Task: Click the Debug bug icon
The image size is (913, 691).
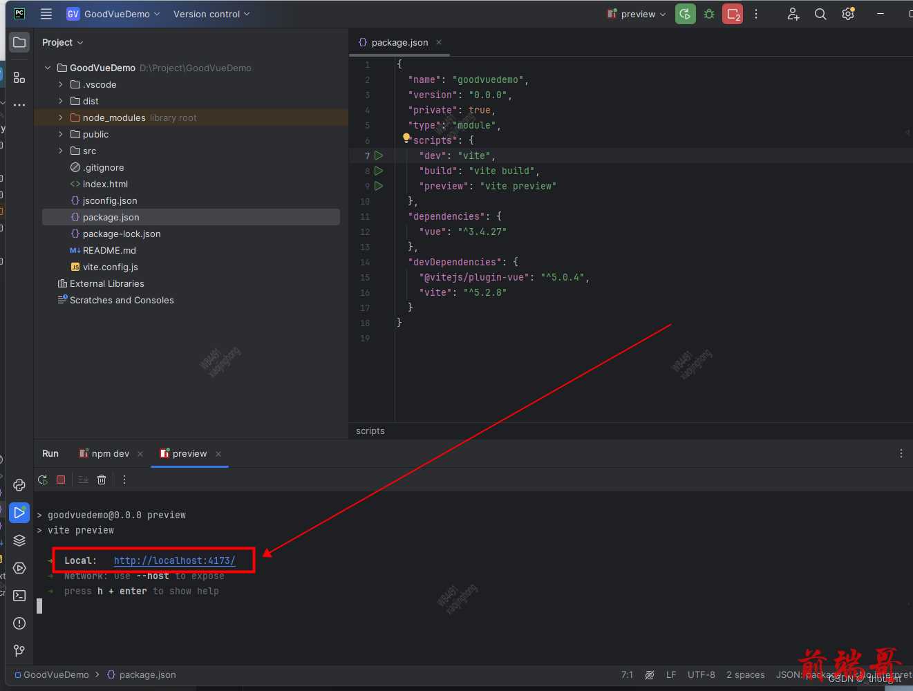Action: [709, 14]
